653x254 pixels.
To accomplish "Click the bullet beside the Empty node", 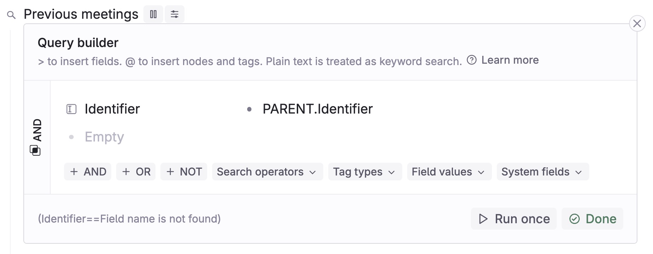I will [72, 137].
